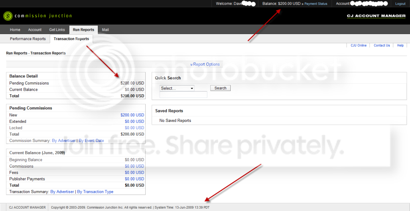Image resolution: width=410 pixels, height=211 pixels.
Task: View Transaction Summary By Transaction Type
Action: 95,192
